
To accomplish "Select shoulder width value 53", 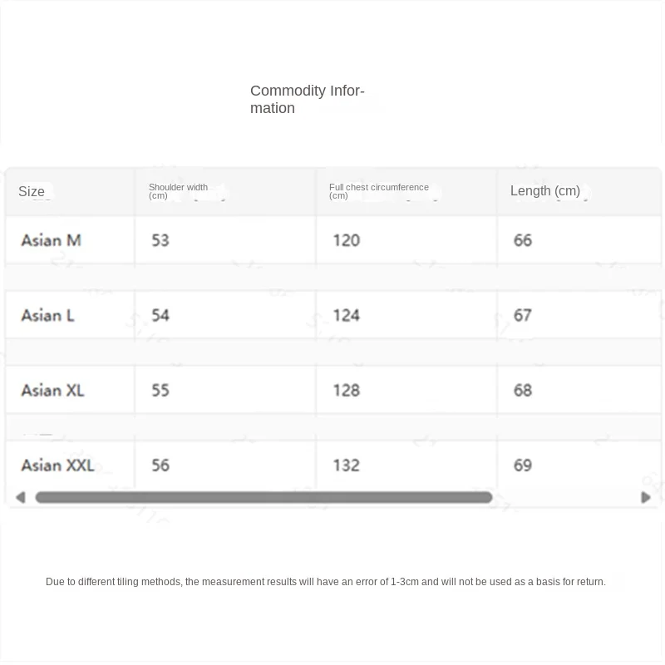I will [x=160, y=240].
